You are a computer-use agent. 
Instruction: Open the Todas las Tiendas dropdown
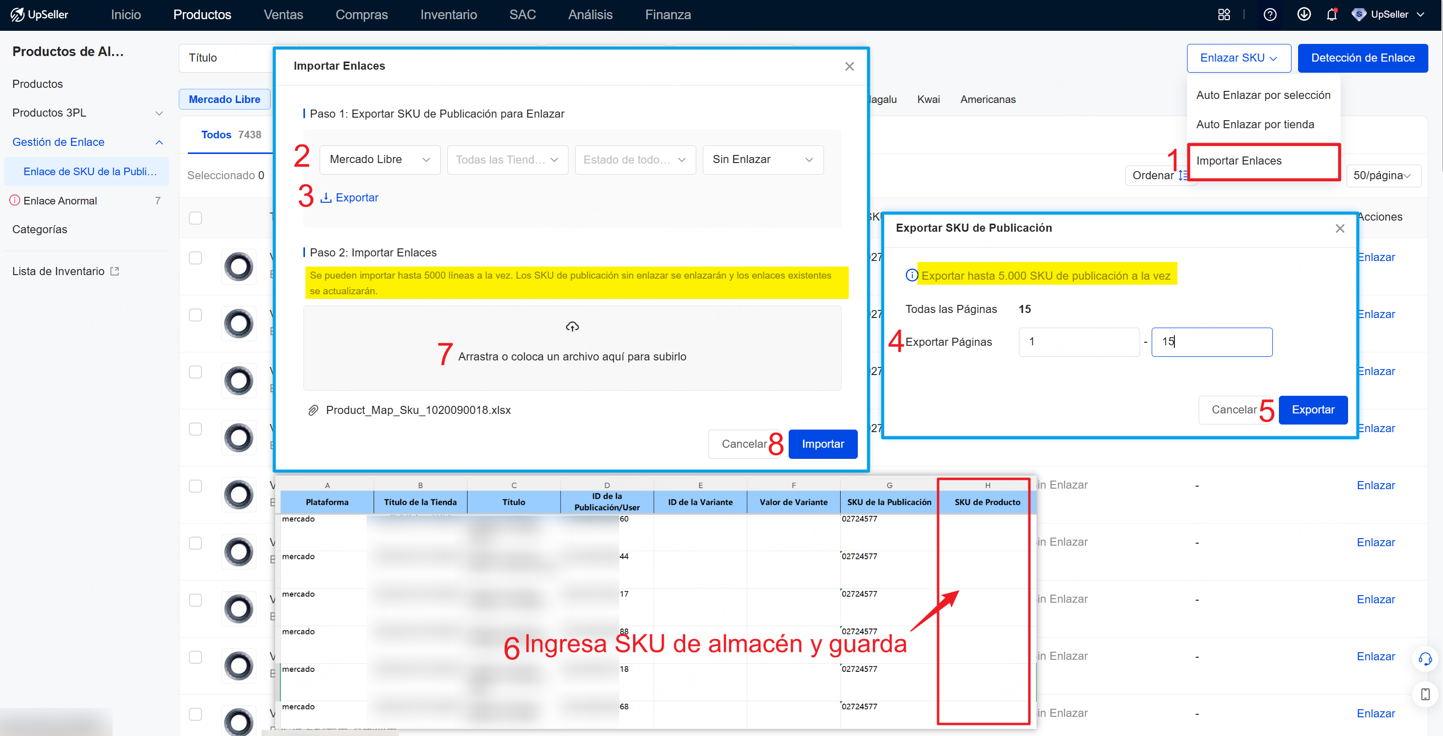click(507, 160)
